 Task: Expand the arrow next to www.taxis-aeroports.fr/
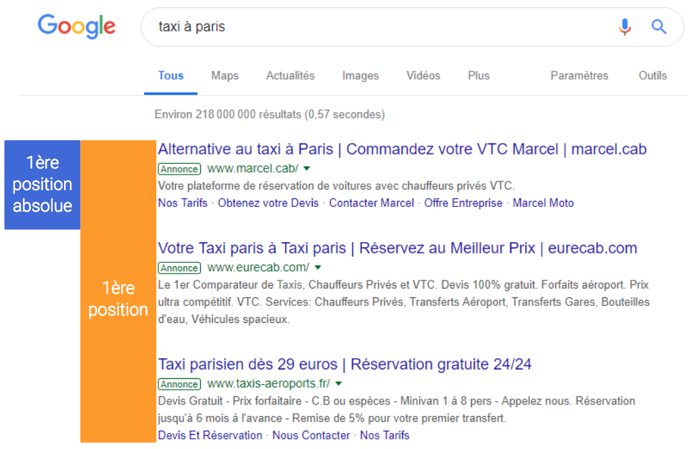(338, 384)
